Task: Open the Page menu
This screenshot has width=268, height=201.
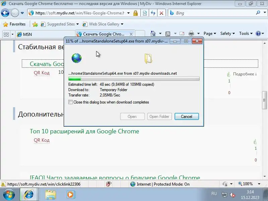Action: coord(210,33)
